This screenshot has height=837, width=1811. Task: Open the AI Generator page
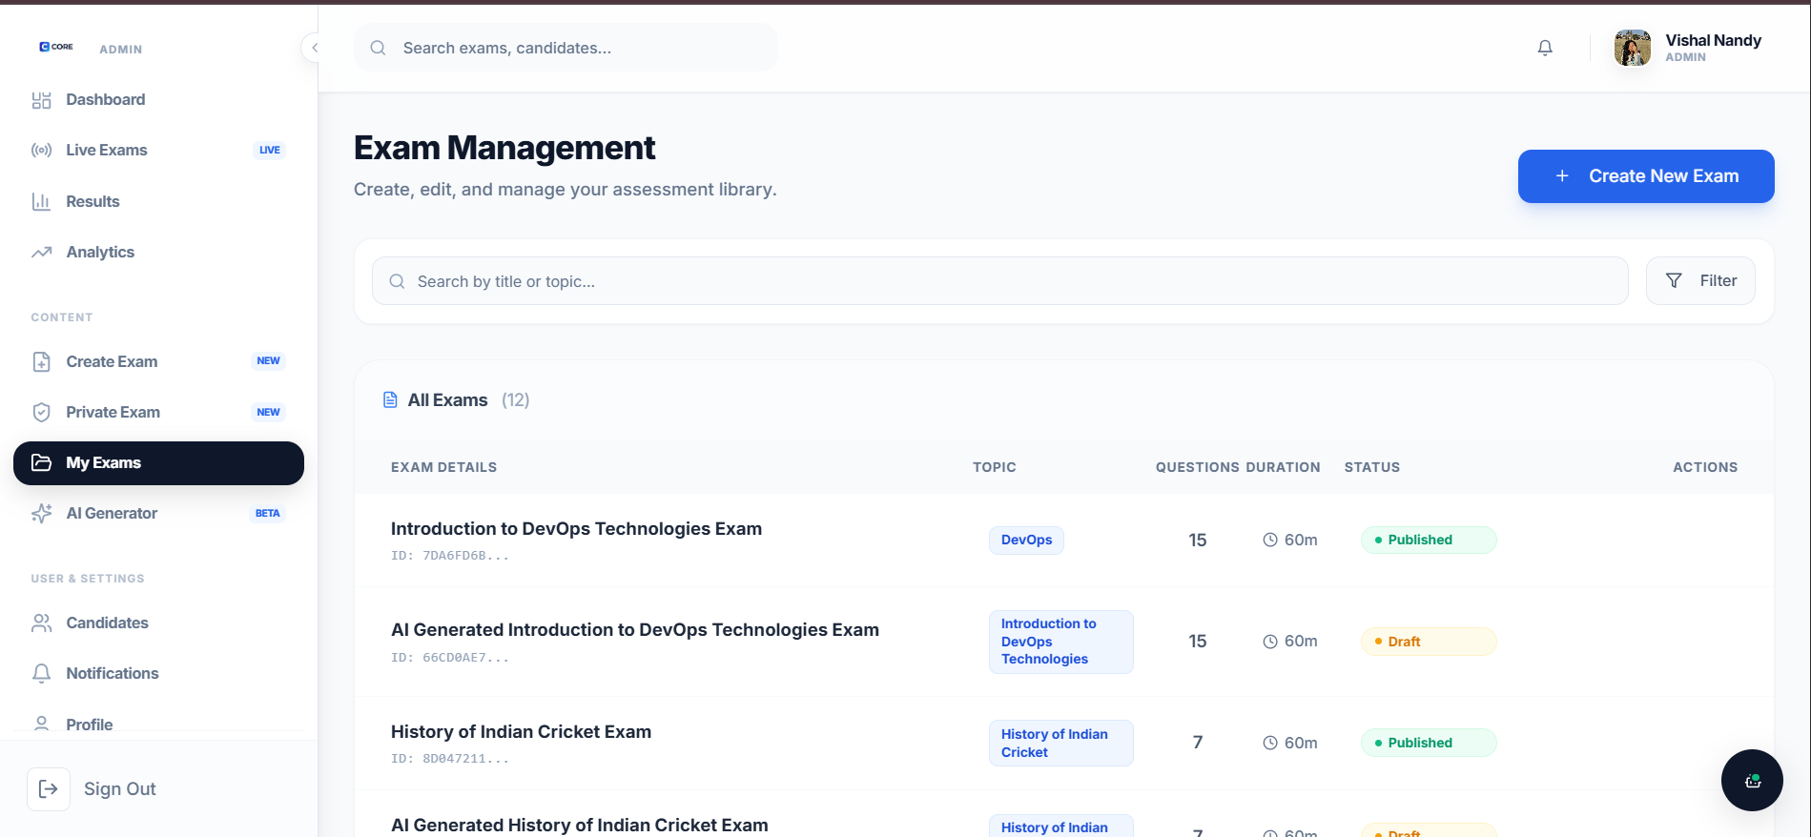tap(158, 513)
